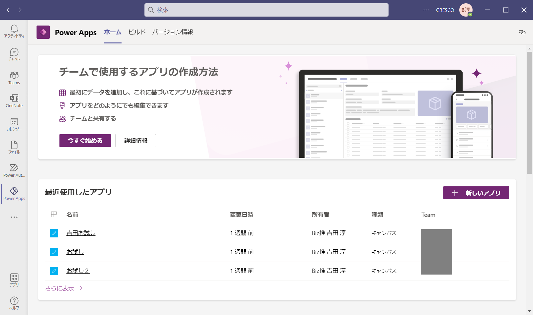Viewport: 533px width, 315px height.
Task: Click the scrollbar down arrow
Action: (529, 311)
